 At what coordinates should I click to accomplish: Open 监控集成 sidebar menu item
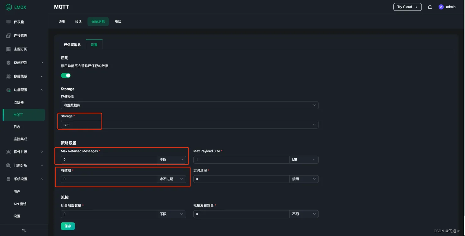click(20, 139)
